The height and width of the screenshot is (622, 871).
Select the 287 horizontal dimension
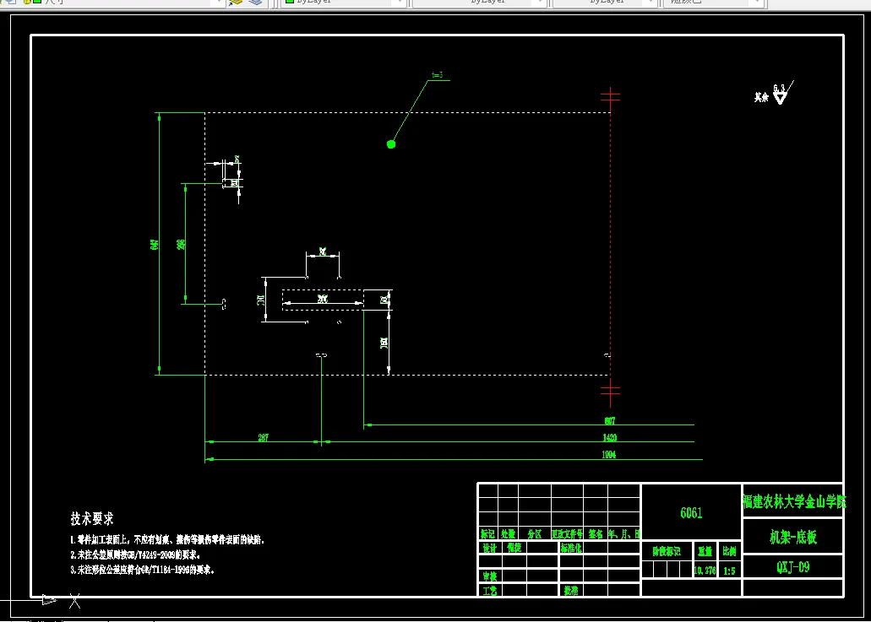point(264,438)
